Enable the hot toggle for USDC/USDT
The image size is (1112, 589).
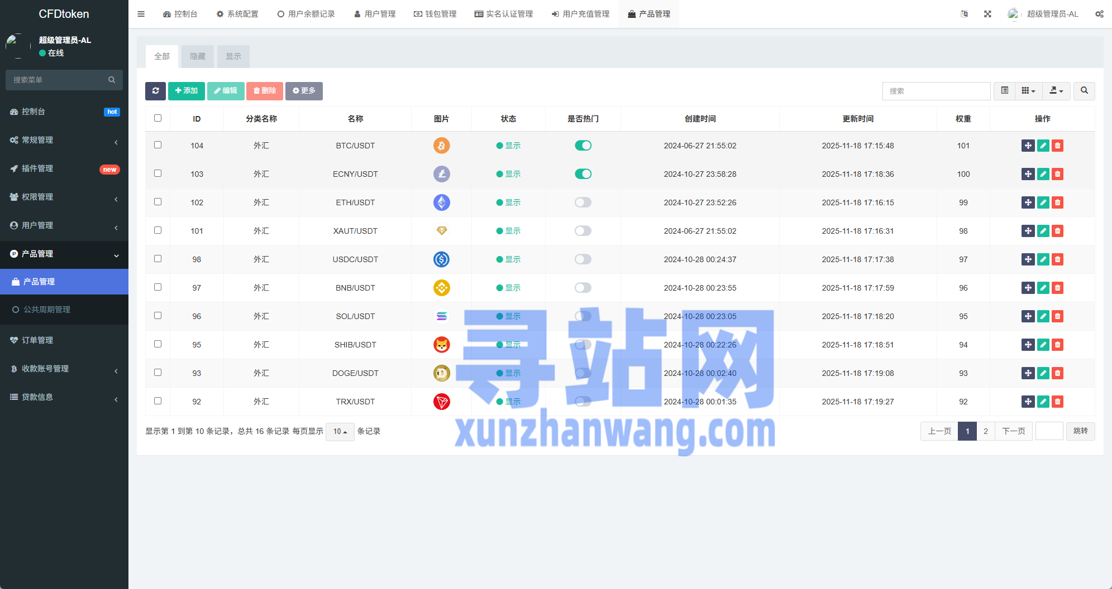tap(583, 259)
